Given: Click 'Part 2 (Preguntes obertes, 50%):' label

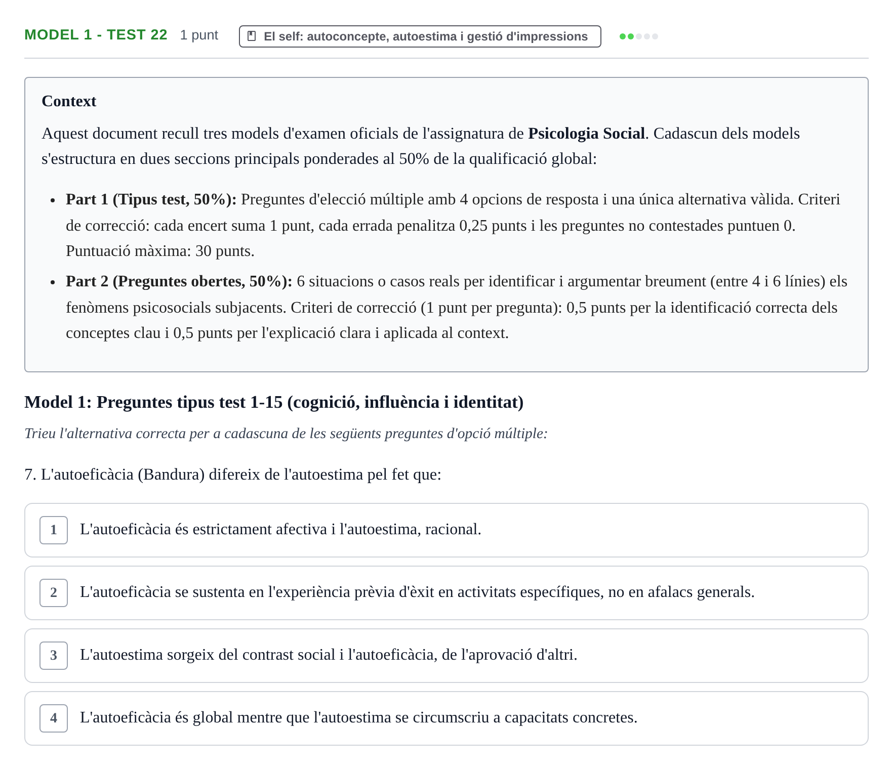Looking at the screenshot, I should point(179,281).
